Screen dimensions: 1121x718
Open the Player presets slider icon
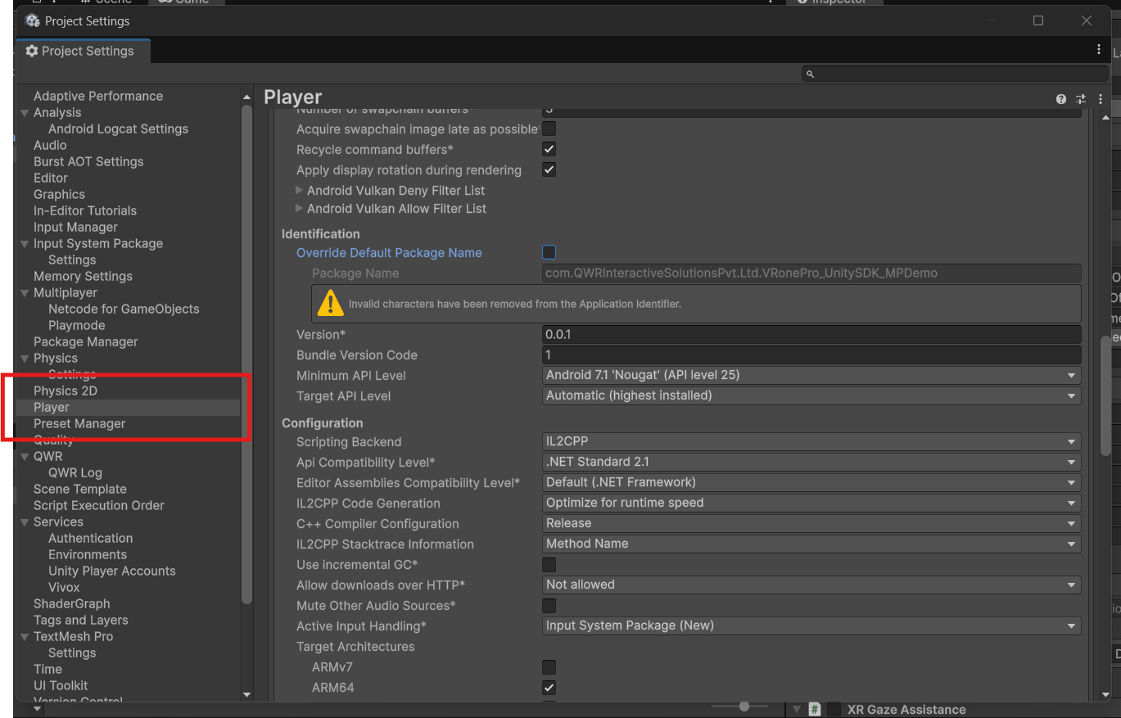coord(1081,99)
